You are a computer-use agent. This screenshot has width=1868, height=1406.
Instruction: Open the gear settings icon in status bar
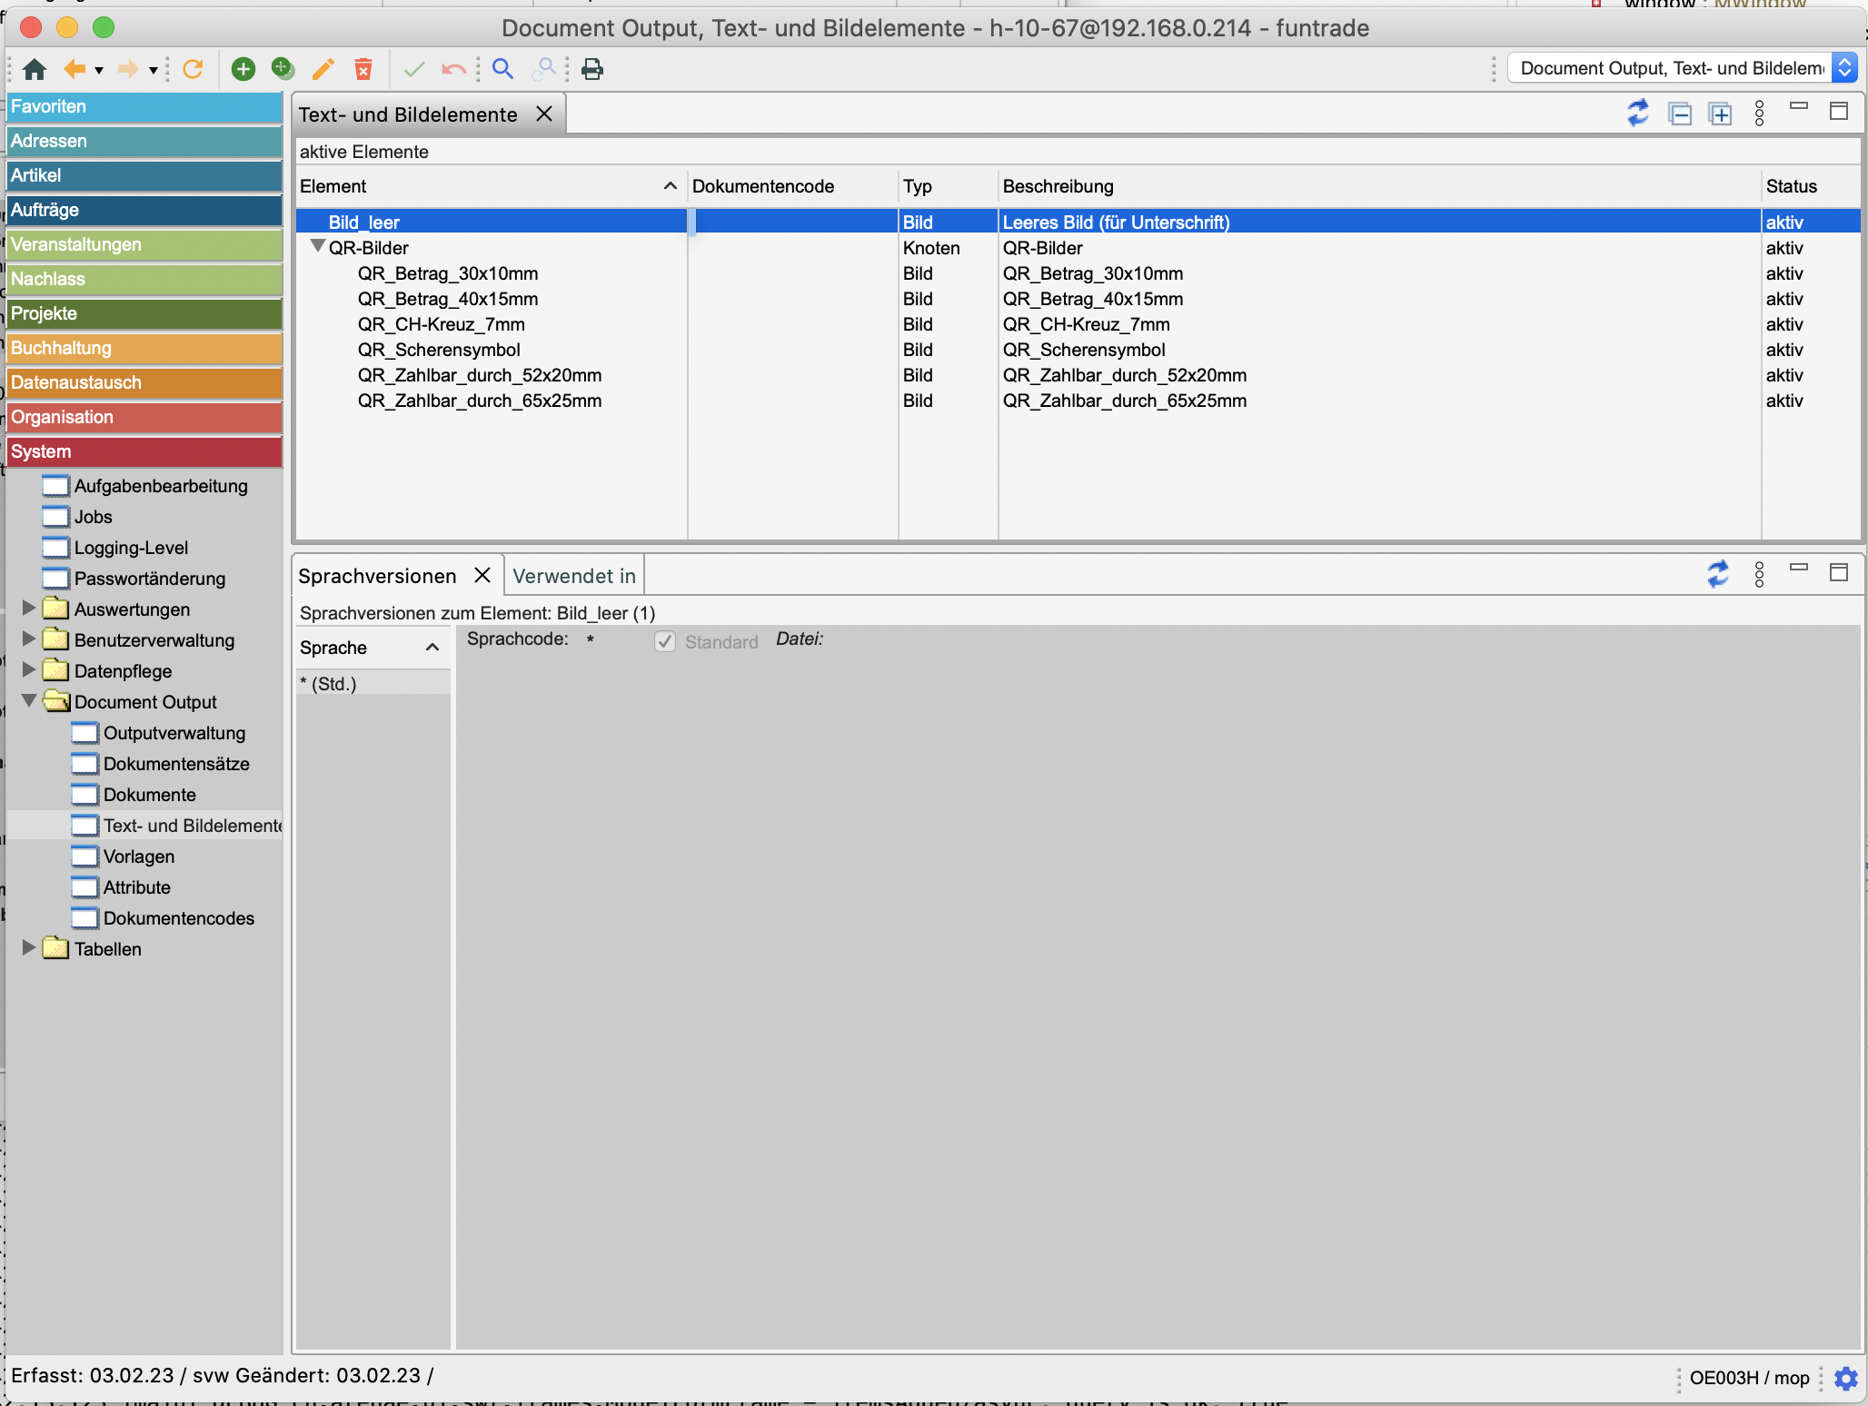[1845, 1378]
